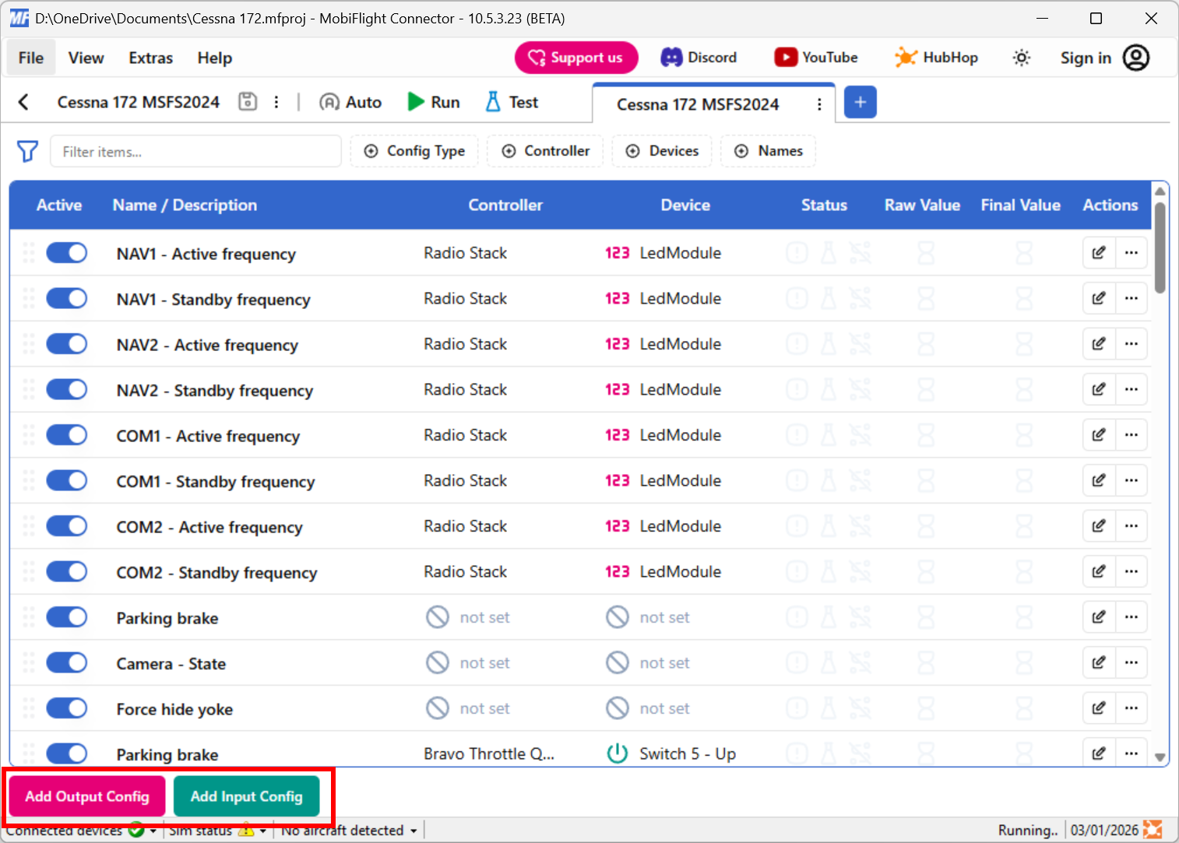Start the Test mode with the flask icon
This screenshot has height=843, width=1179.
[511, 102]
